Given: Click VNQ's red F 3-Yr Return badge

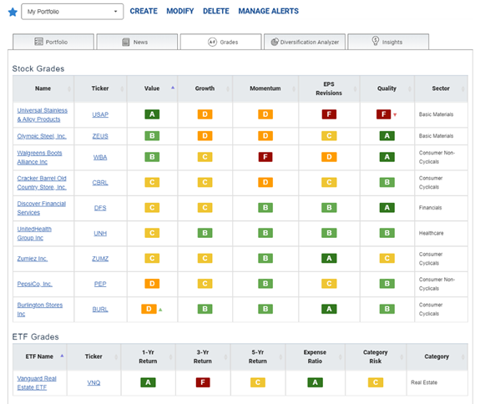Looking at the screenshot, I should tap(203, 382).
